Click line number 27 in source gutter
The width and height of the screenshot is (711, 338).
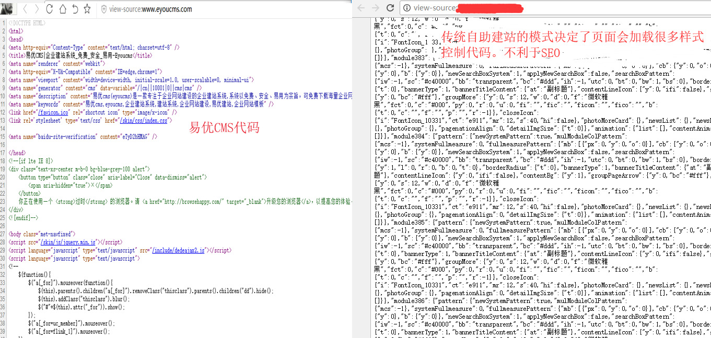click(4, 234)
